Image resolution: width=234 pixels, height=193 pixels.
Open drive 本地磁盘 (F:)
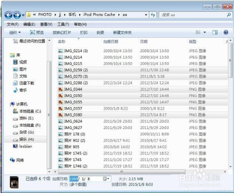(27, 125)
